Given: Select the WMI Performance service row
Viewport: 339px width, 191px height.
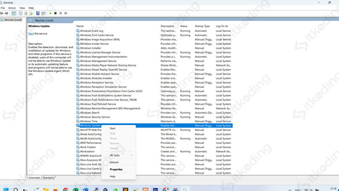Looking at the screenshot, I should (154, 143).
